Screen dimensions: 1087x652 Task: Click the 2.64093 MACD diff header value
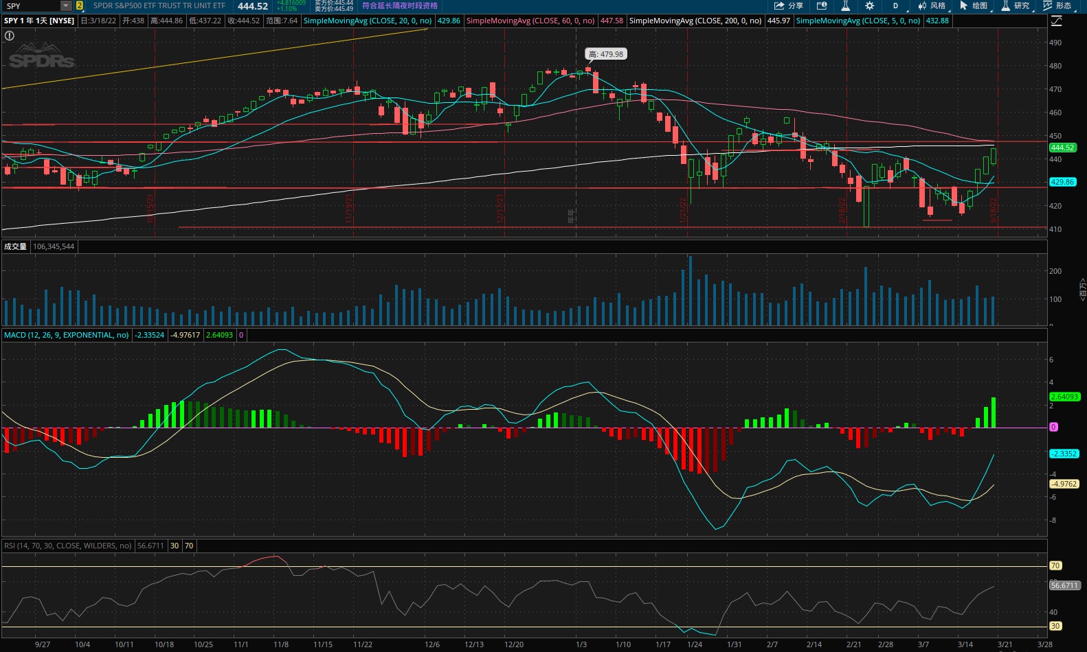click(219, 335)
